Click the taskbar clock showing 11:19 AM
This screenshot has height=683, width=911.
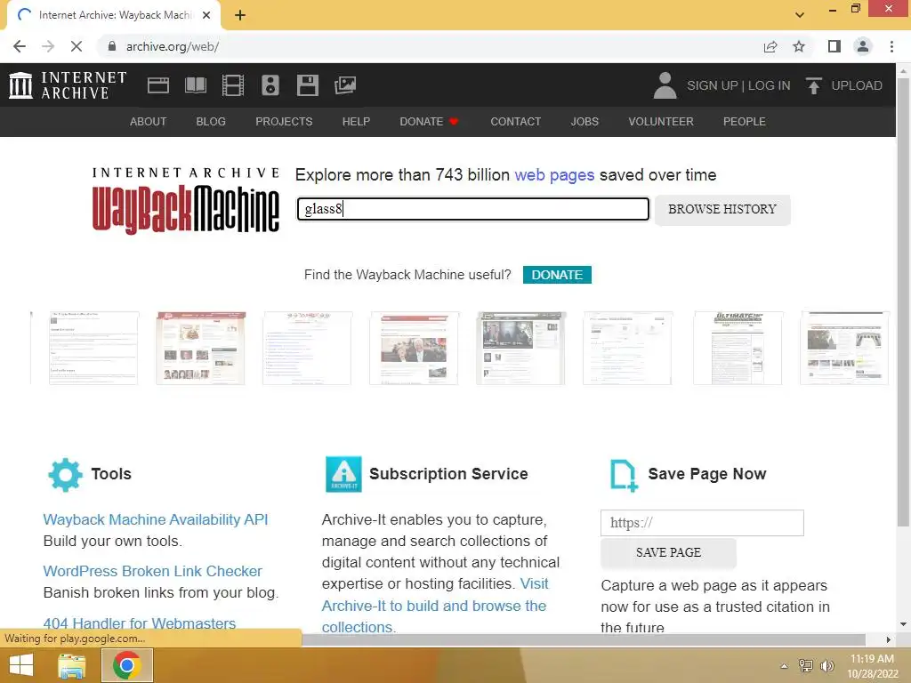point(872,659)
